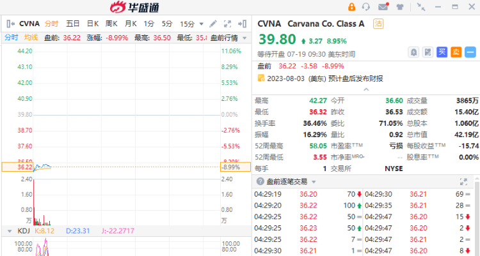This screenshot has width=480, height=256.
Task: Click the D:23.31 indicator value
Action: pyautogui.click(x=77, y=230)
